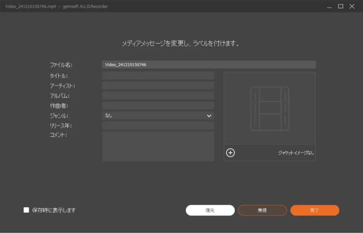Focus the 作曲者 input box
Viewport: 363px width, 233px height.
click(x=158, y=106)
